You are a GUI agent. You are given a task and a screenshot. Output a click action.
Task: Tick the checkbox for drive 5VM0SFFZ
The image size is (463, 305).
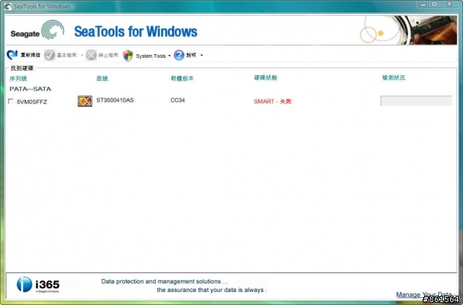[x=11, y=101]
